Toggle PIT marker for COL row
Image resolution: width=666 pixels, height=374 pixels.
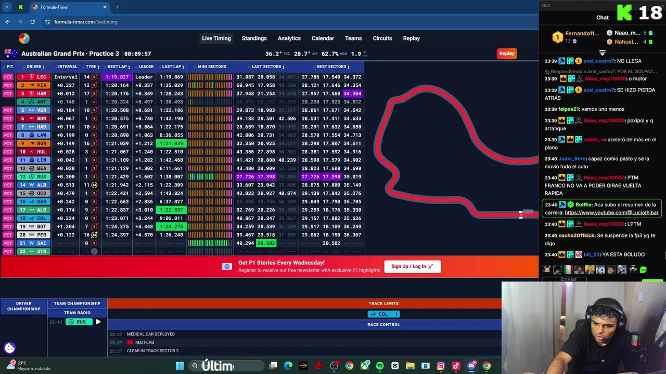pyautogui.click(x=8, y=218)
